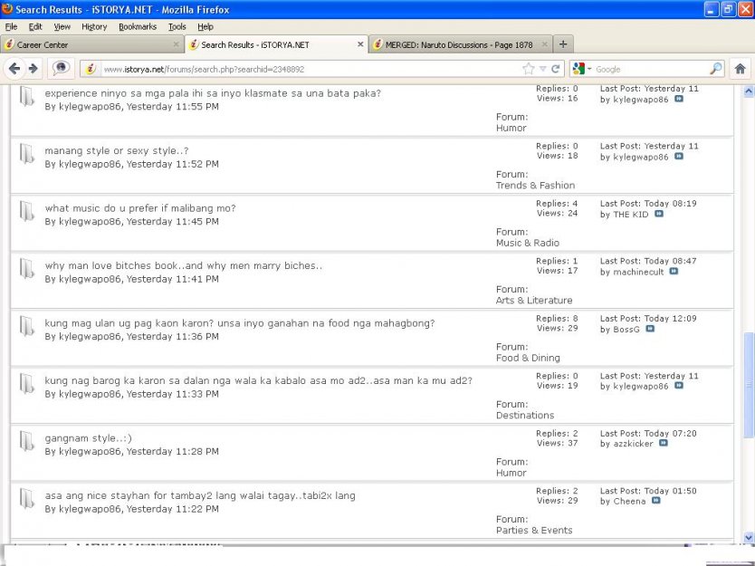Go to the browser Home page
This screenshot has height=566, width=755.
click(x=740, y=69)
